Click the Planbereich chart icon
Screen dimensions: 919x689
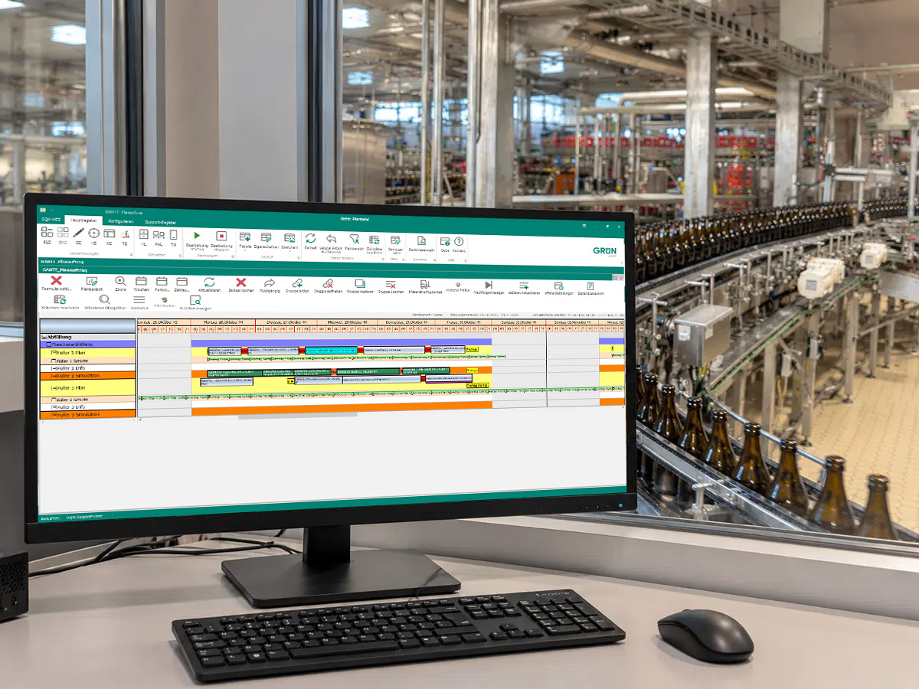[92, 281]
